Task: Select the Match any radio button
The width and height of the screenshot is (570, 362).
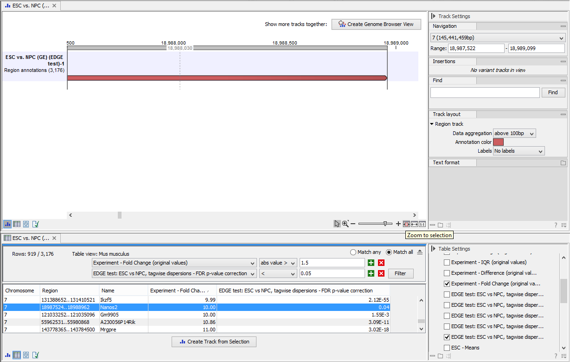Action: point(353,252)
